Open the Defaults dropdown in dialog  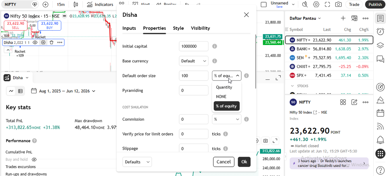point(137,162)
